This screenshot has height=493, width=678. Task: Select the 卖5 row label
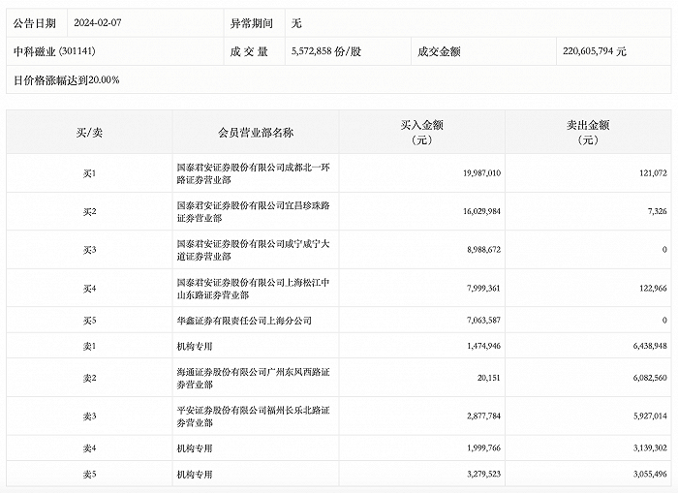[89, 475]
